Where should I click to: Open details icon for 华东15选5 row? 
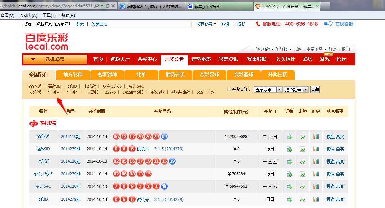coord(289,174)
